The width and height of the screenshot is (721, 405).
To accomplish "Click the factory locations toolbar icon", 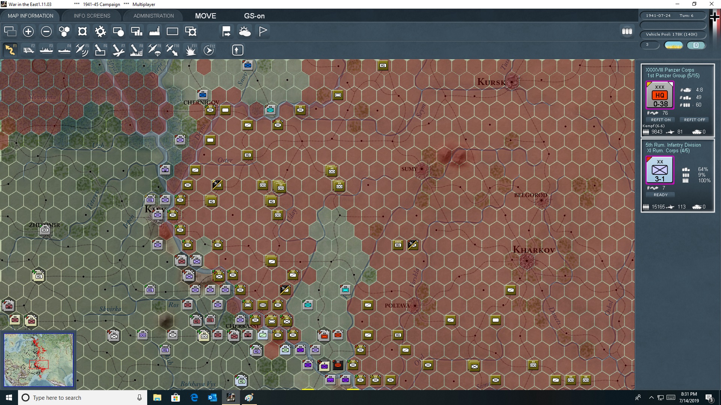I will pyautogui.click(x=154, y=31).
